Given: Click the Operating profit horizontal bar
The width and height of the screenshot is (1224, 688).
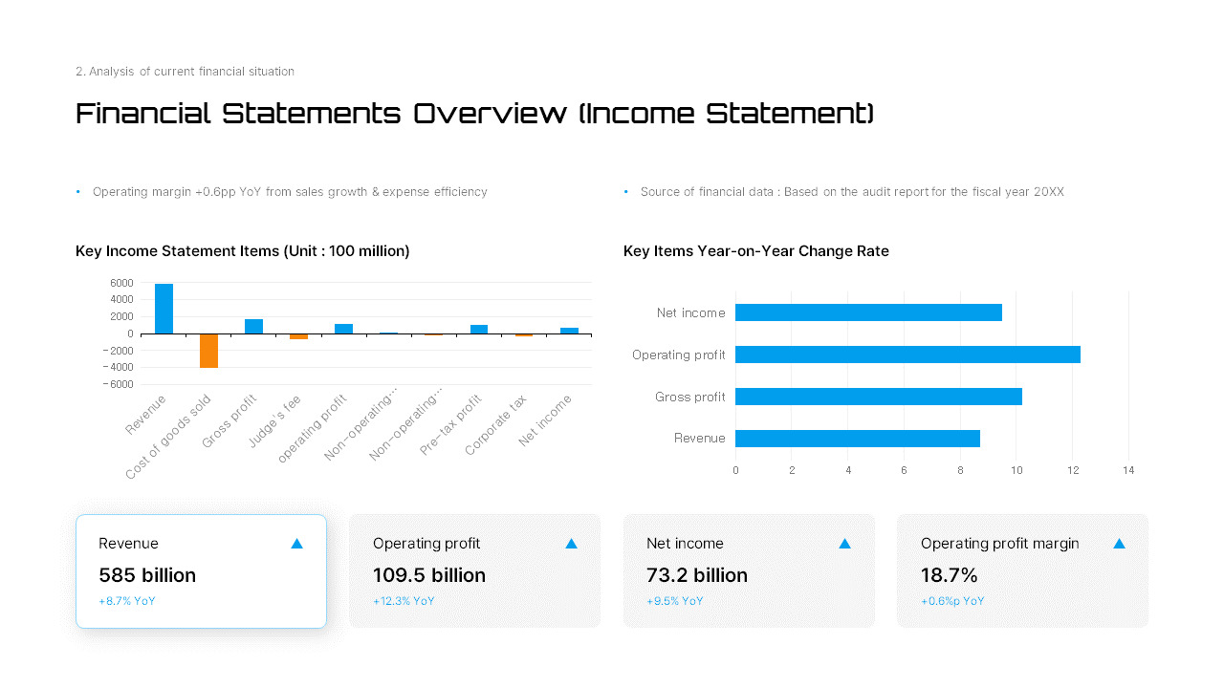Looking at the screenshot, I should pyautogui.click(x=907, y=355).
